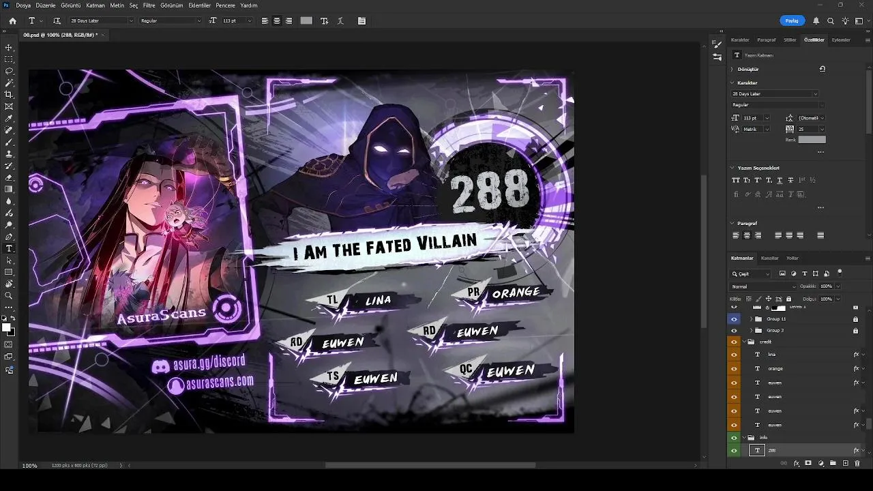The image size is (873, 491).
Task: Select the Zoom tool in toolbox
Action: coord(9,295)
